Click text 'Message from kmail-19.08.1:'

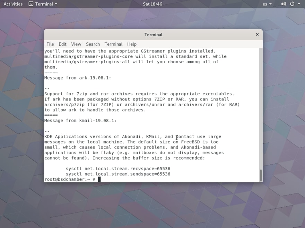[x=80, y=121]
